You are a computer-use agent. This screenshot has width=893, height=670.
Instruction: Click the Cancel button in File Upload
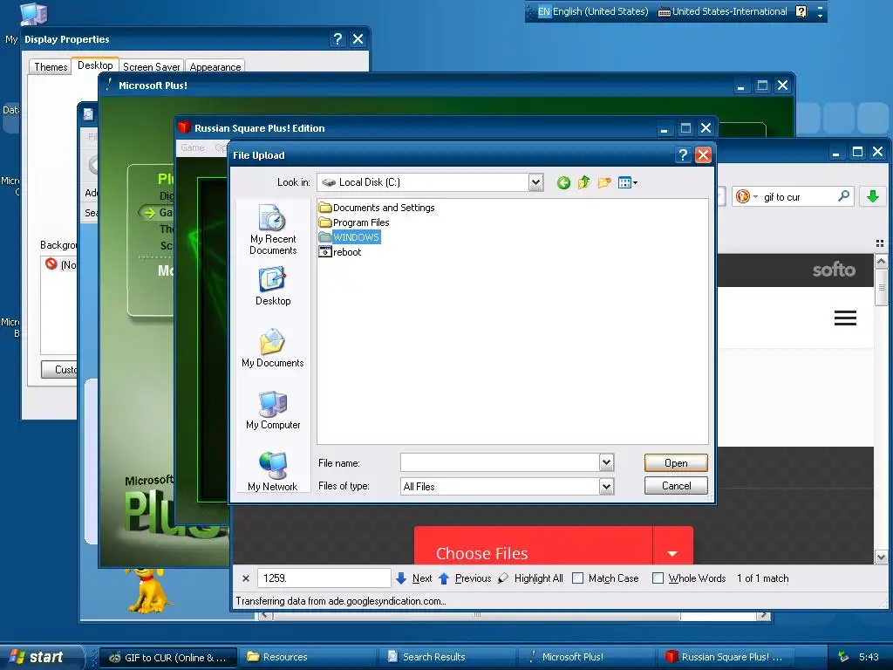click(x=676, y=485)
